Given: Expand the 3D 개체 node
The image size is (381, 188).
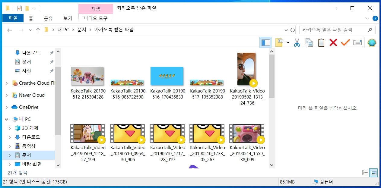Looking at the screenshot, I should (10, 128).
